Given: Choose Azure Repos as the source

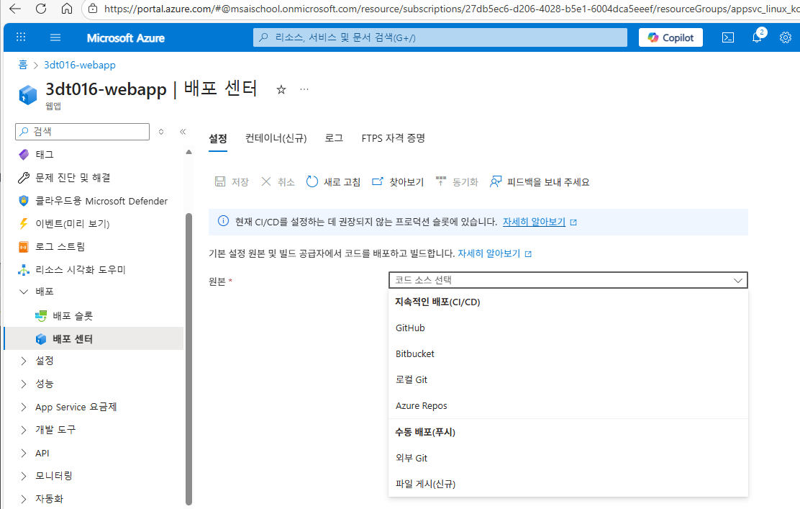Looking at the screenshot, I should tap(568, 406).
